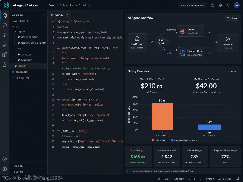
Task: Collapse the src folder
Action: [x=13, y=27]
